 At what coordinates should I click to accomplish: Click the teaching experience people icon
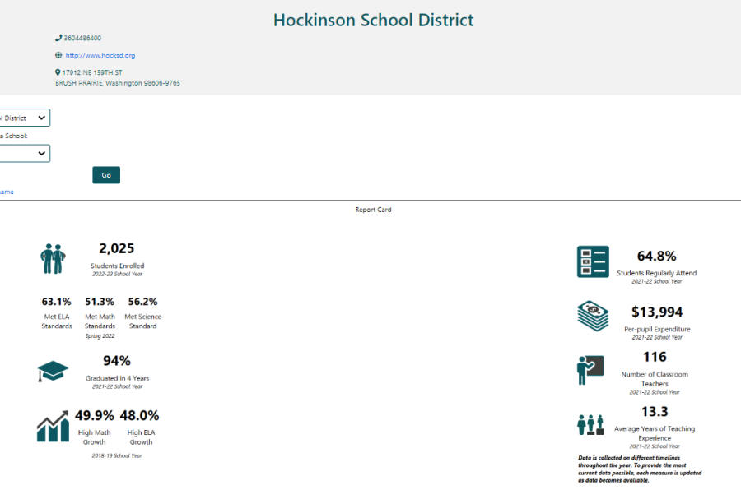click(x=590, y=425)
